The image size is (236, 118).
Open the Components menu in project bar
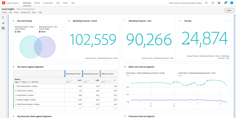coord(25,12)
